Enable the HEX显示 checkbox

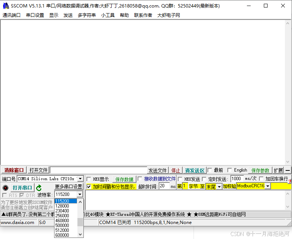point(89,179)
